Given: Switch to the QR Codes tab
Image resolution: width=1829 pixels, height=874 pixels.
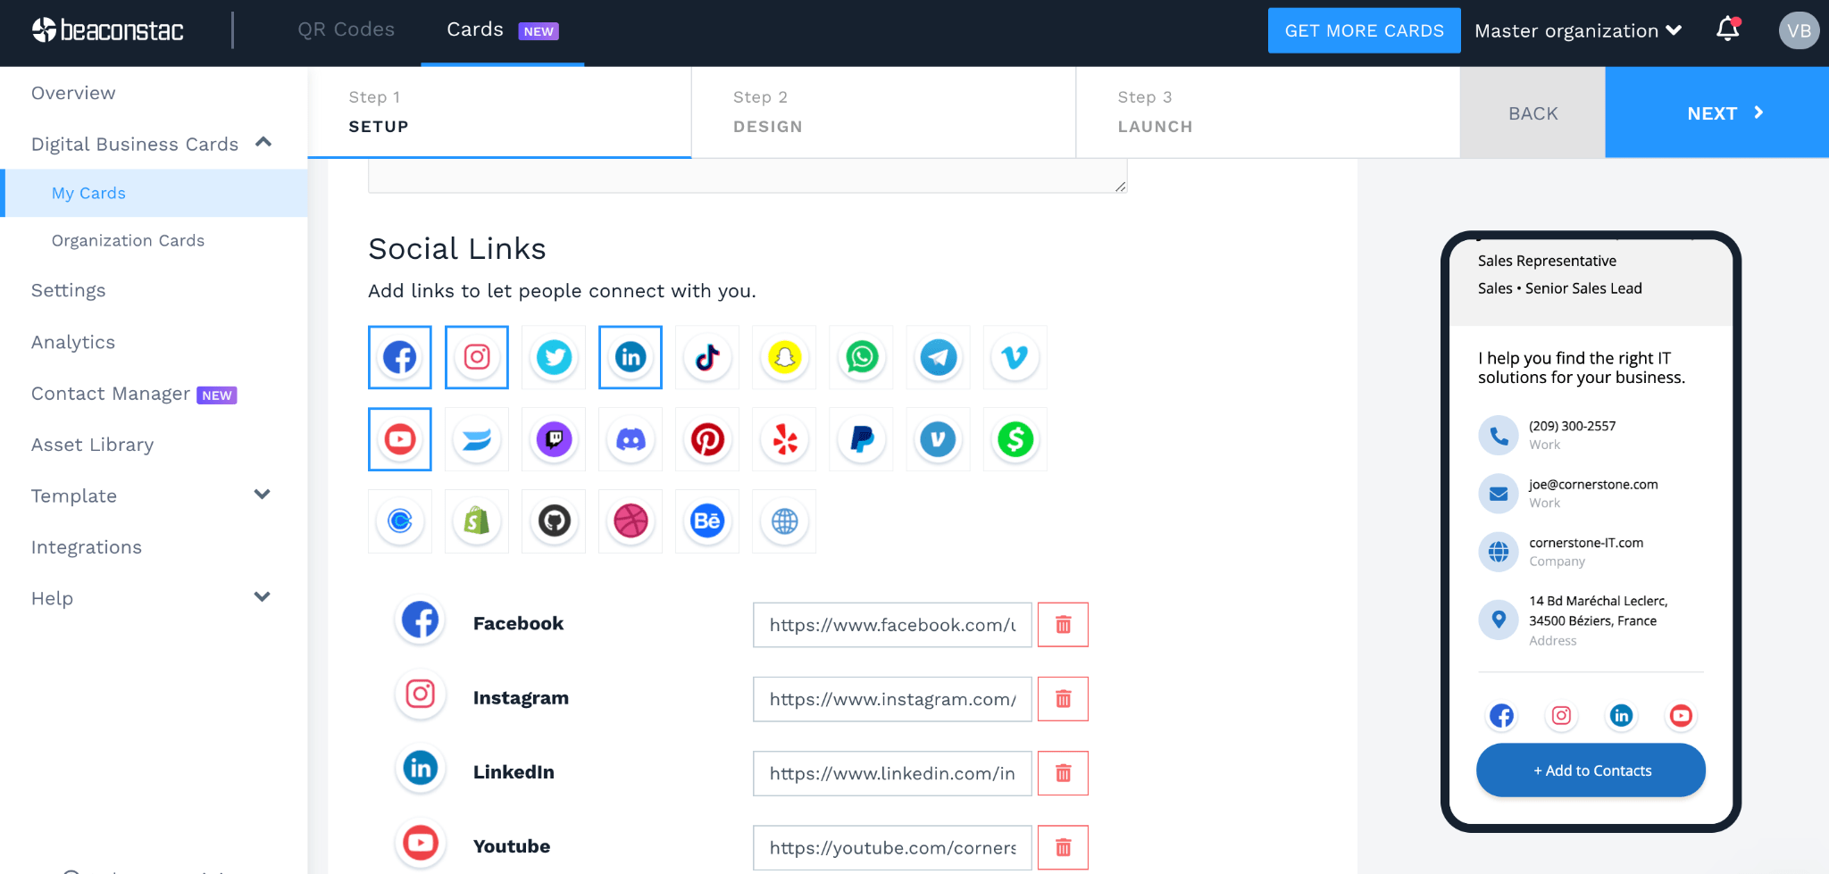Looking at the screenshot, I should click(x=346, y=30).
